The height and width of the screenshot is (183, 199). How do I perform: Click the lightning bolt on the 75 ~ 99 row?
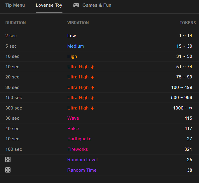(92, 77)
